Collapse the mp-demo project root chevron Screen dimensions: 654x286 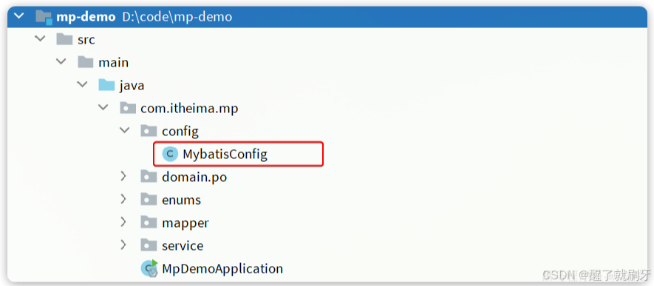(x=19, y=17)
